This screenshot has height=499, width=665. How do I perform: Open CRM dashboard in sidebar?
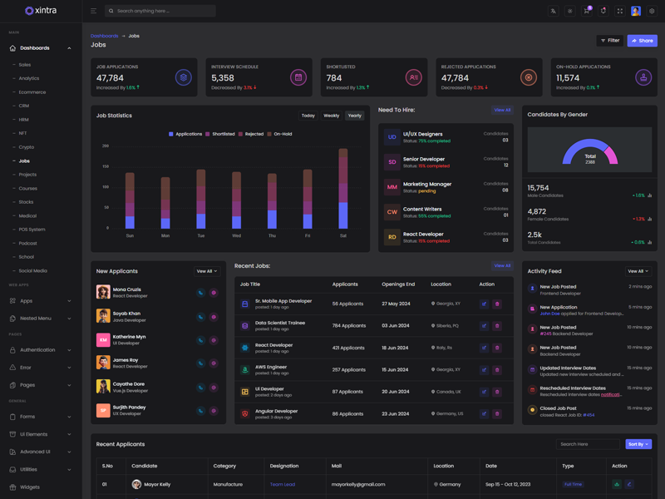pos(24,106)
